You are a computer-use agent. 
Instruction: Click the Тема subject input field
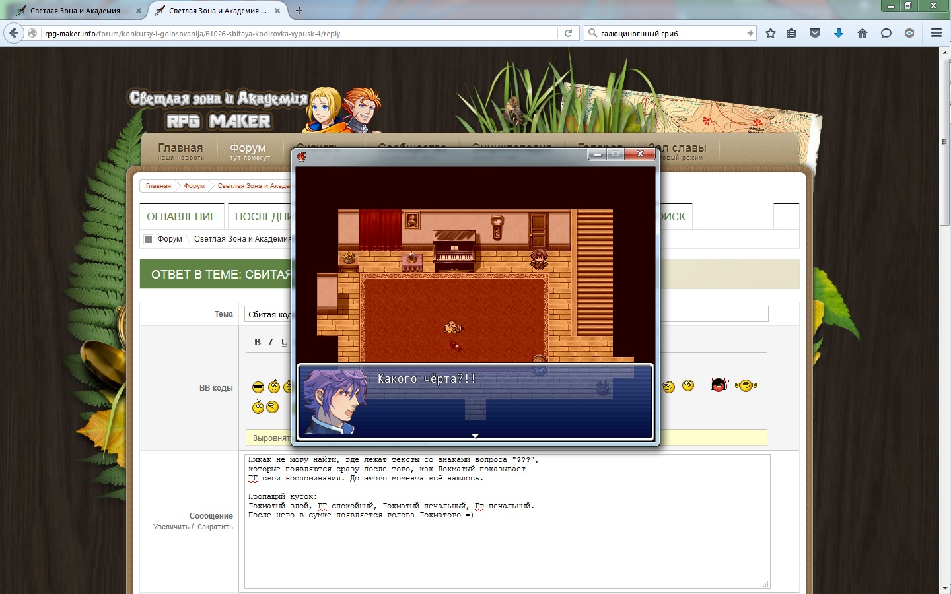(506, 314)
